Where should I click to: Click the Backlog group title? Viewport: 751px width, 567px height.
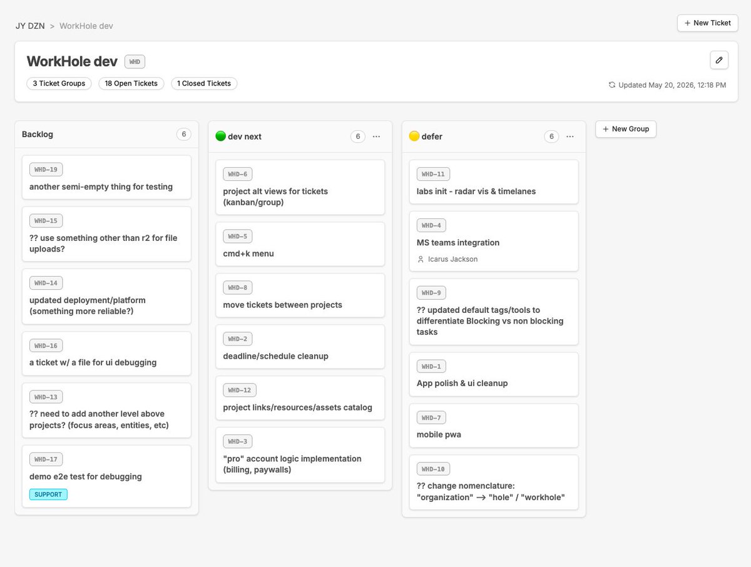(38, 134)
